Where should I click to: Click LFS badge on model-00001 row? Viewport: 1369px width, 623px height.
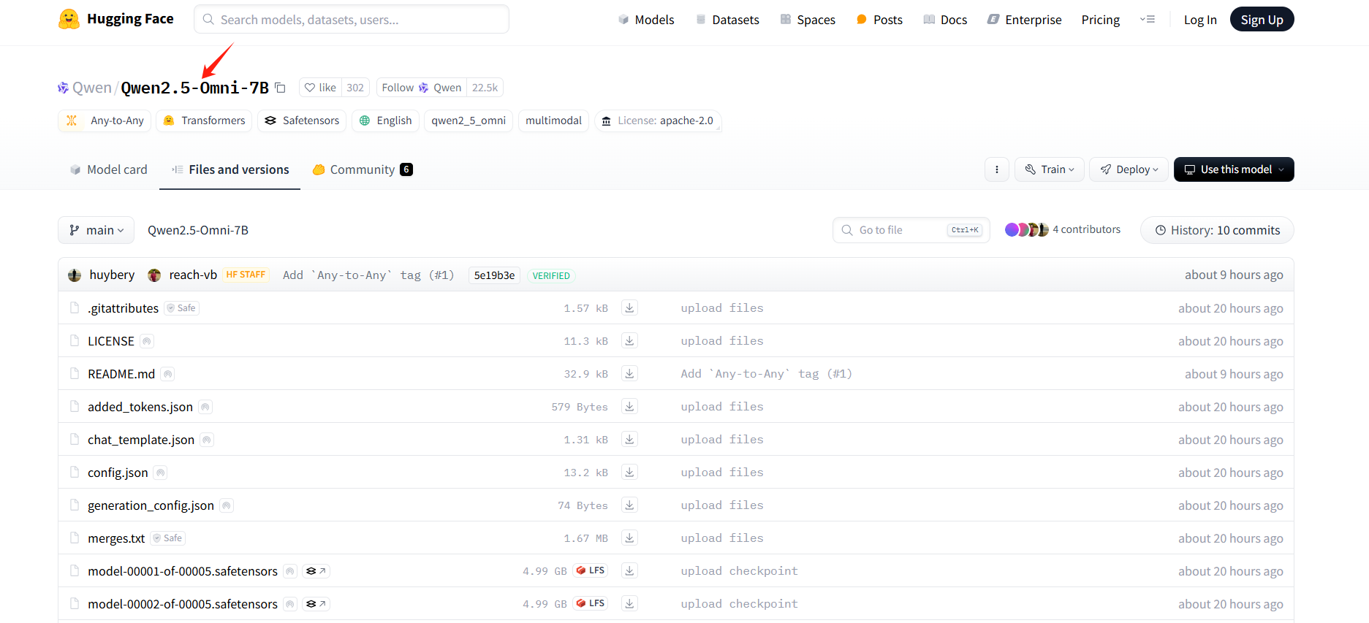coord(591,570)
